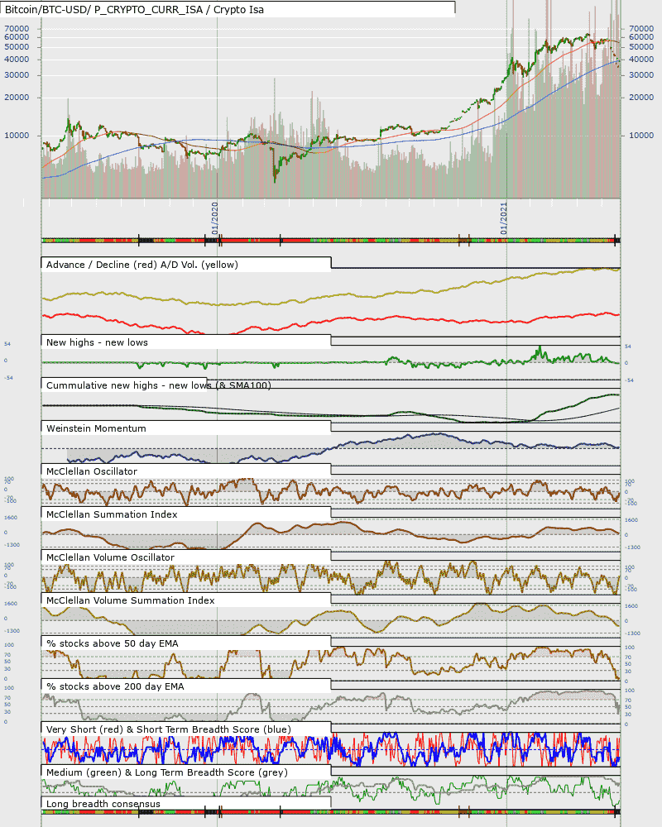Click the 01/2021 date axis label

coord(504,218)
